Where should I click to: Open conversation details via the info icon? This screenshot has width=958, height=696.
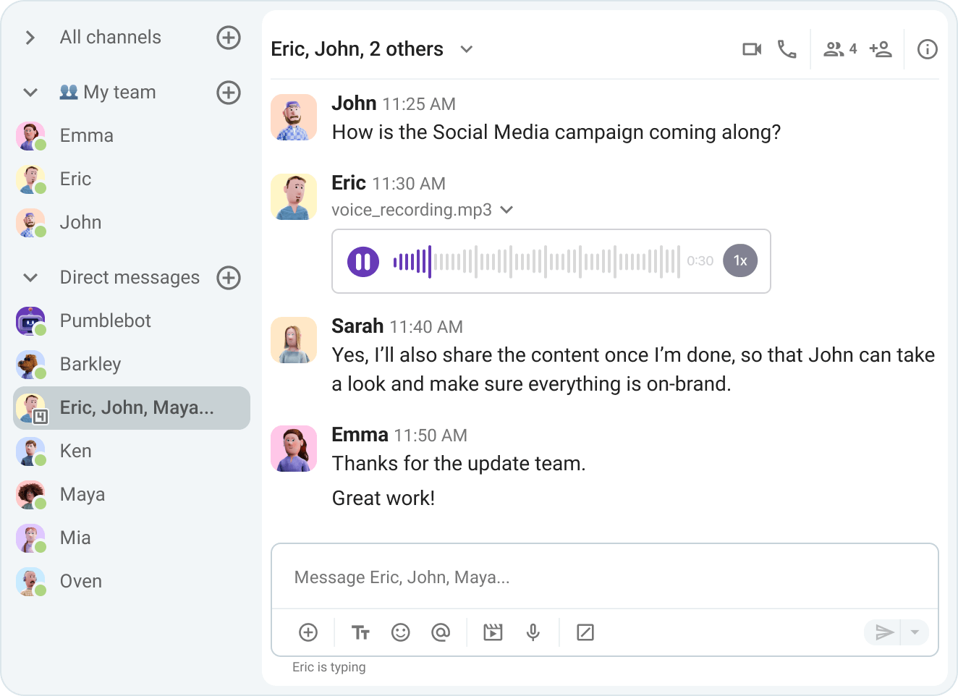pos(927,49)
